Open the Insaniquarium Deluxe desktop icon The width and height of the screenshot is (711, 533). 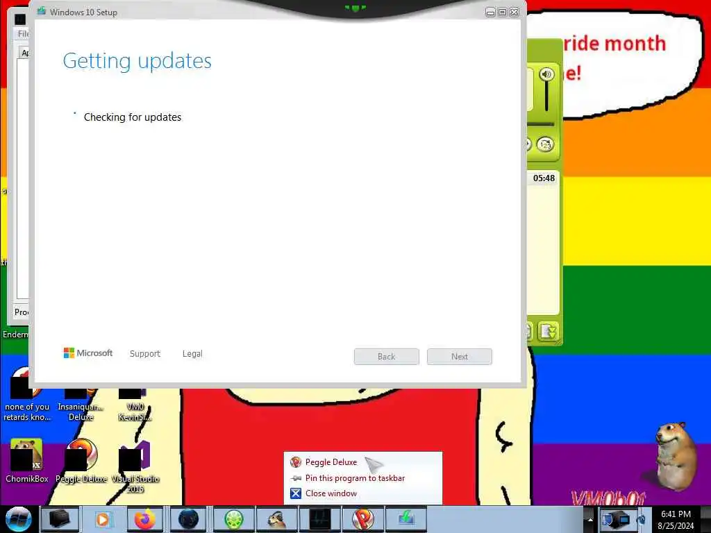point(81,403)
